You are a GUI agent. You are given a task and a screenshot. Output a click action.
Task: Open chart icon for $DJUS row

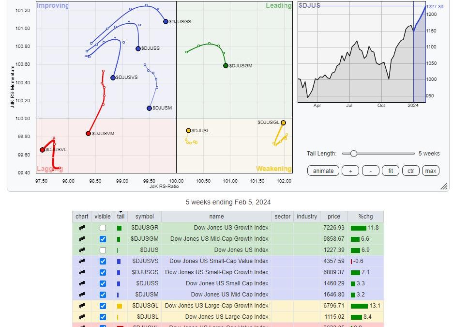(82, 250)
